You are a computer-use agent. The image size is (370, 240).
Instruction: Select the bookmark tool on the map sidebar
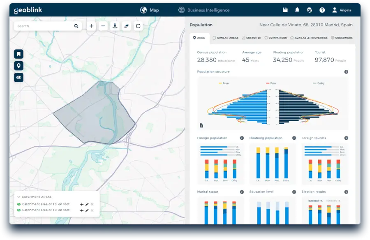click(x=18, y=53)
